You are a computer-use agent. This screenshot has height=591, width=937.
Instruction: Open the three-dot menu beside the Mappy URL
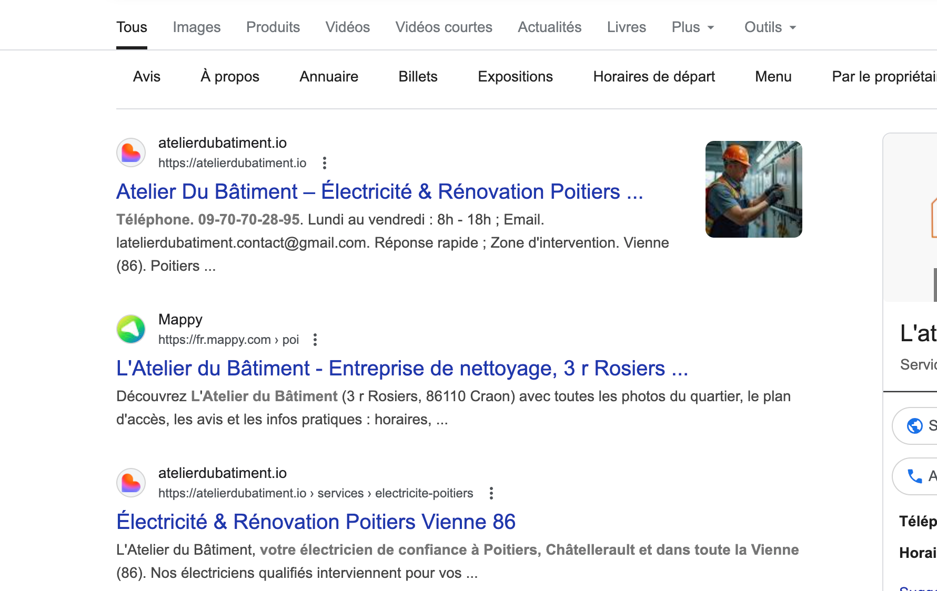click(315, 340)
